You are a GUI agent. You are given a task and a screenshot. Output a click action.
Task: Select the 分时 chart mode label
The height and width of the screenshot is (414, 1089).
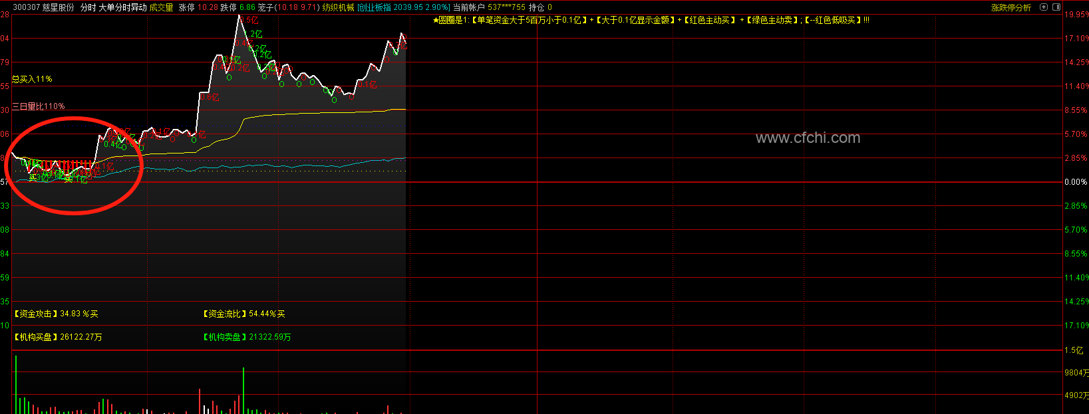coord(88,8)
